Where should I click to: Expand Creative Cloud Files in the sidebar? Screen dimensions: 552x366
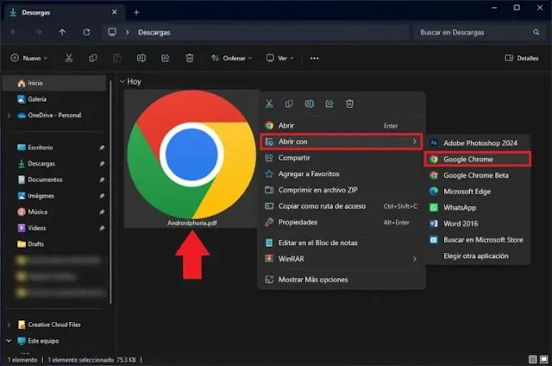[x=9, y=325]
